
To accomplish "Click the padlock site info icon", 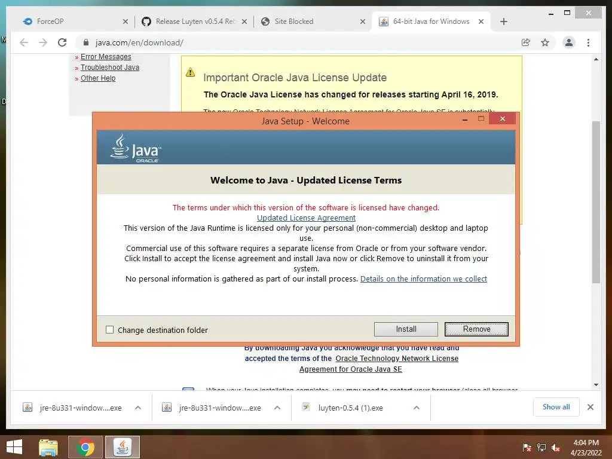I will 86,42.
